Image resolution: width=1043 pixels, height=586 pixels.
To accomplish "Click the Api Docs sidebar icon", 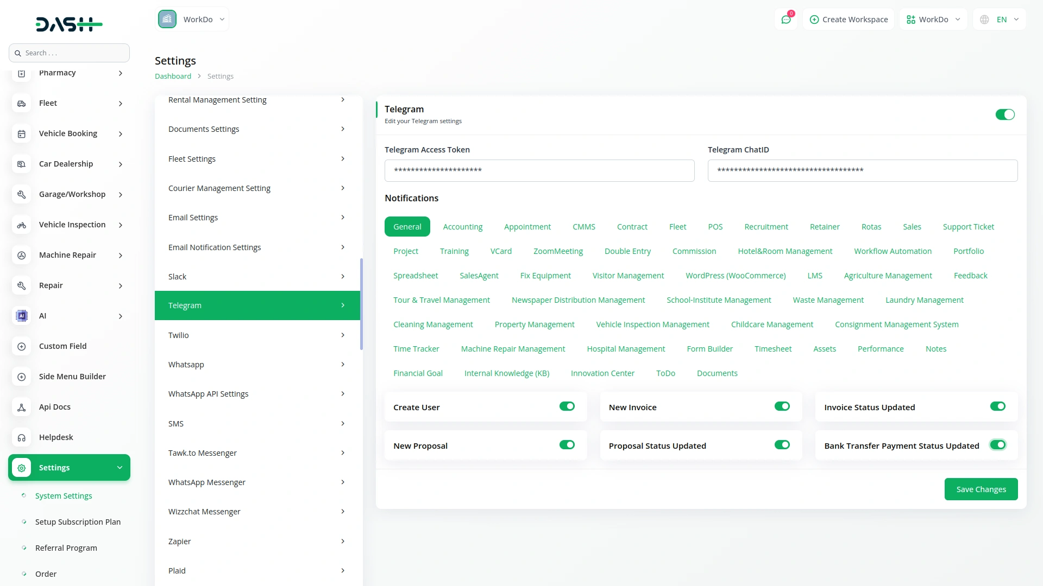I will (22, 407).
